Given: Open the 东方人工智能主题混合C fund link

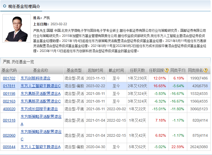Looking at the screenshot, I should pyautogui.click(x=40, y=86).
